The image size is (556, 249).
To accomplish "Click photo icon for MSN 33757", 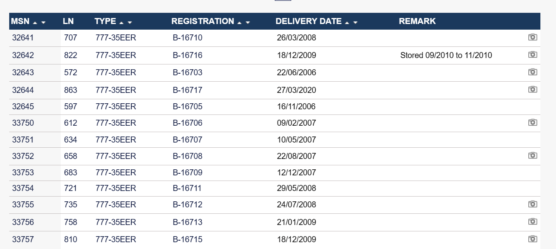I will (532, 239).
